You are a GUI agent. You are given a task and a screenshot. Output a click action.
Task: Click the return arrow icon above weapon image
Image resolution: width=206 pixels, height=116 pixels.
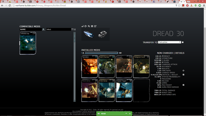pyautogui.click(x=82, y=26)
